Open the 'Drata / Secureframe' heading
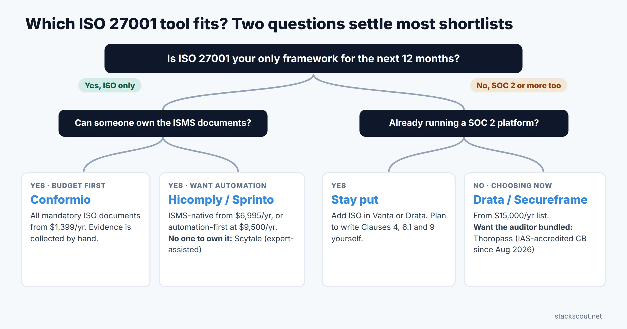 (x=530, y=200)
